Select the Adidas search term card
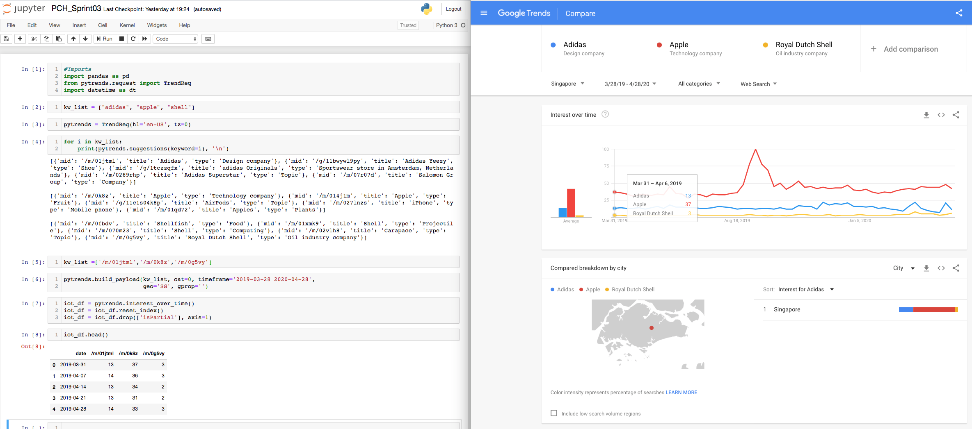 595,48
